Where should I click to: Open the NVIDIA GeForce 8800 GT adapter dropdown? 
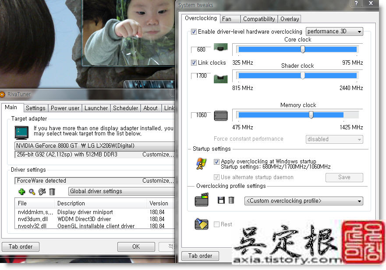pos(95,146)
